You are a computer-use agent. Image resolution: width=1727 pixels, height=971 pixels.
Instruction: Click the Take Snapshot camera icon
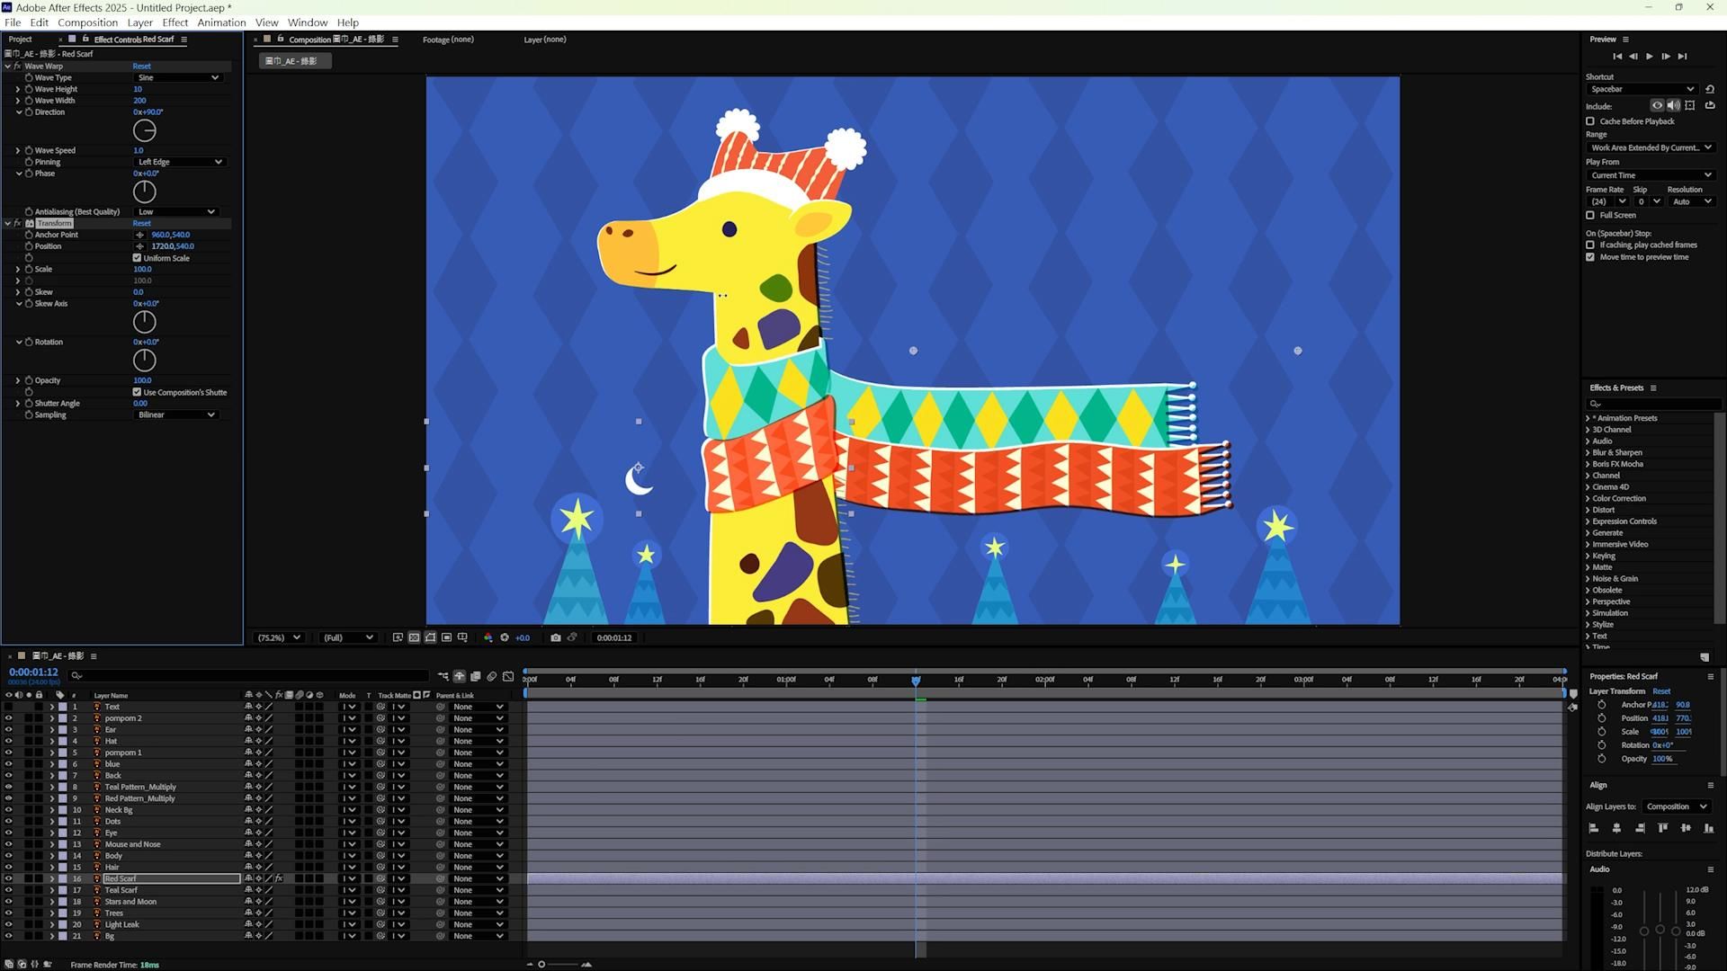click(555, 637)
